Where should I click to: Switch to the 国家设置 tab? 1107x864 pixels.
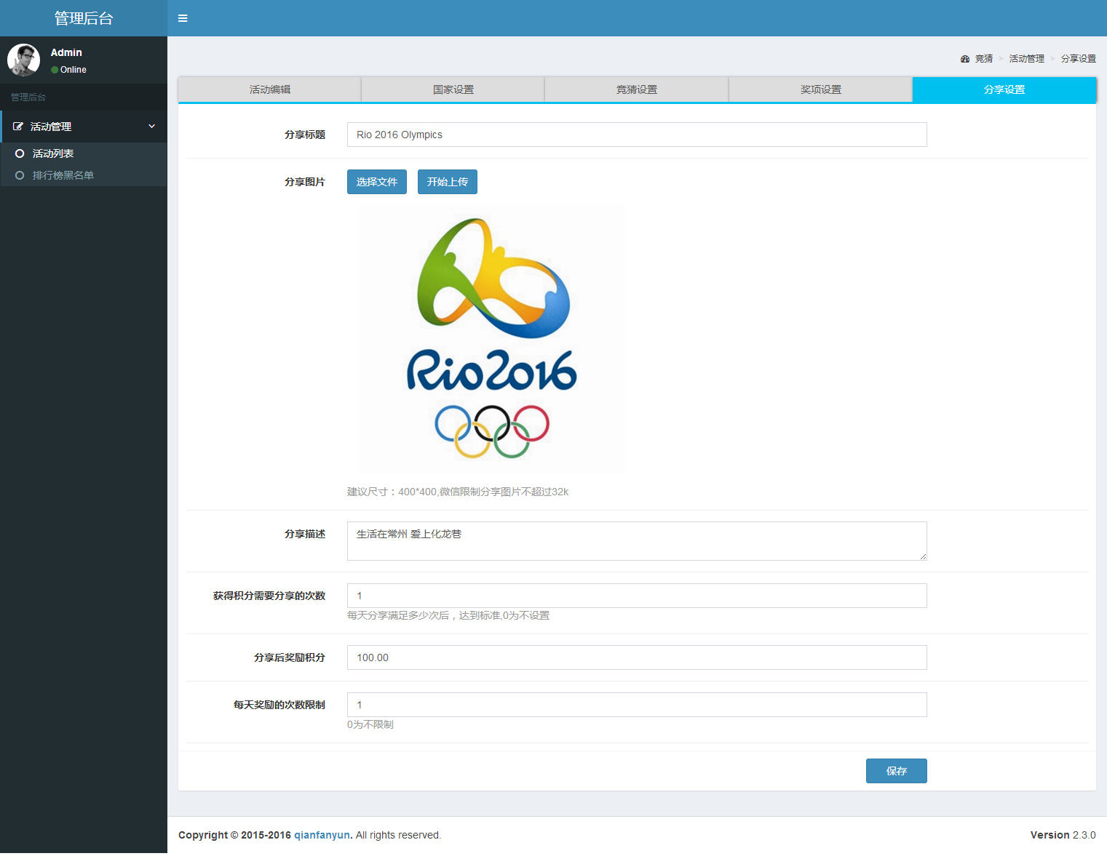pos(453,89)
